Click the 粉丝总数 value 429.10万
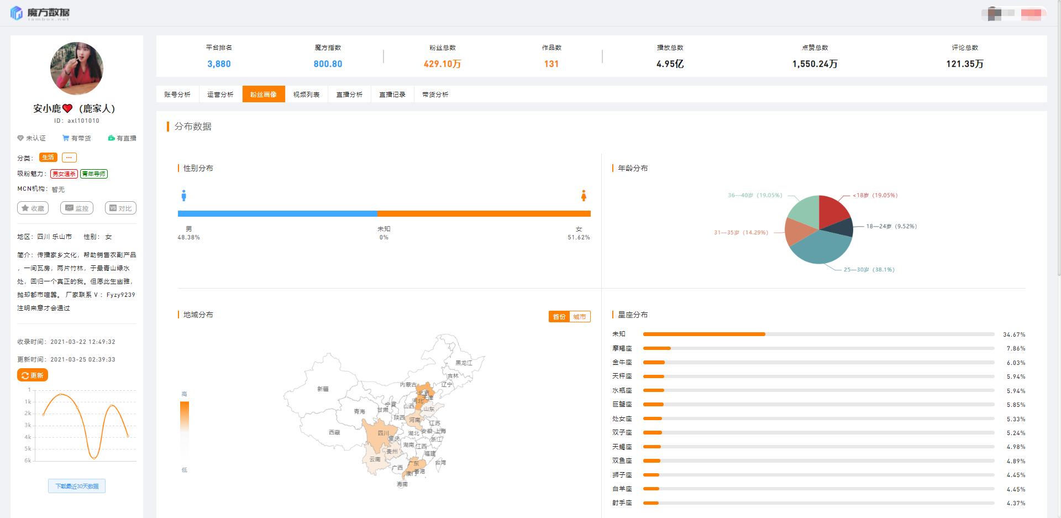 coord(442,64)
